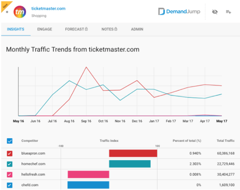Click the blueapron.com competitor name
The width and height of the screenshot is (240, 190).
tap(33, 153)
